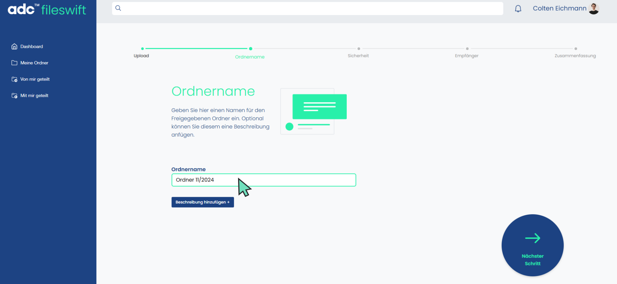Click the user profile avatar
The image size is (617, 284).
point(594,8)
